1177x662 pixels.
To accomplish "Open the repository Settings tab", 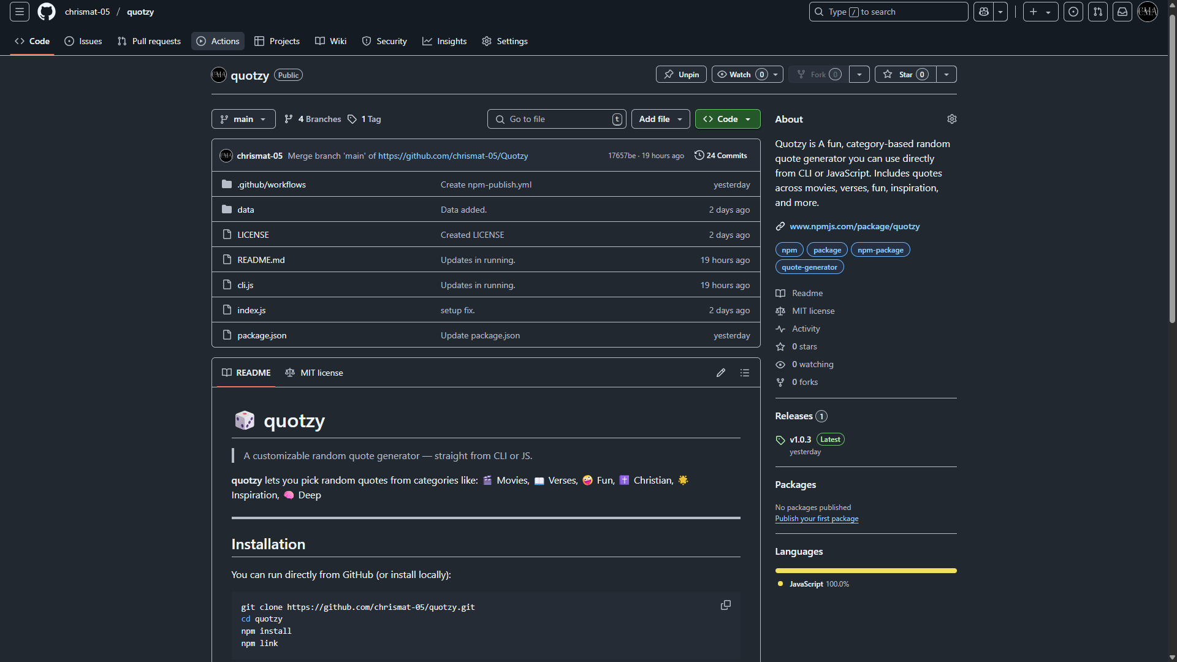I will coord(505,41).
